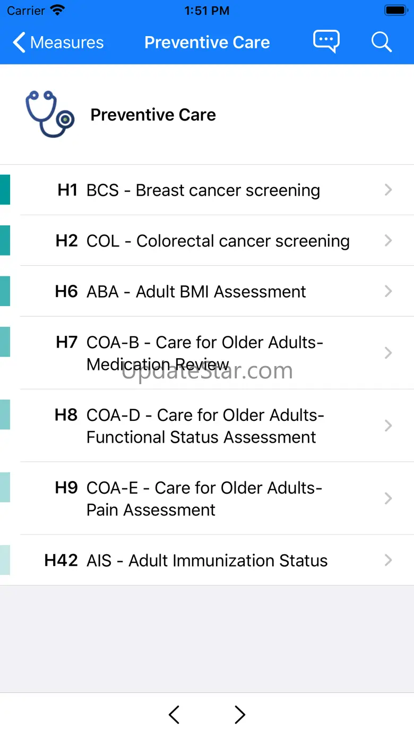
Task: Open H7 COA-B Medication Review measure
Action: (x=204, y=353)
